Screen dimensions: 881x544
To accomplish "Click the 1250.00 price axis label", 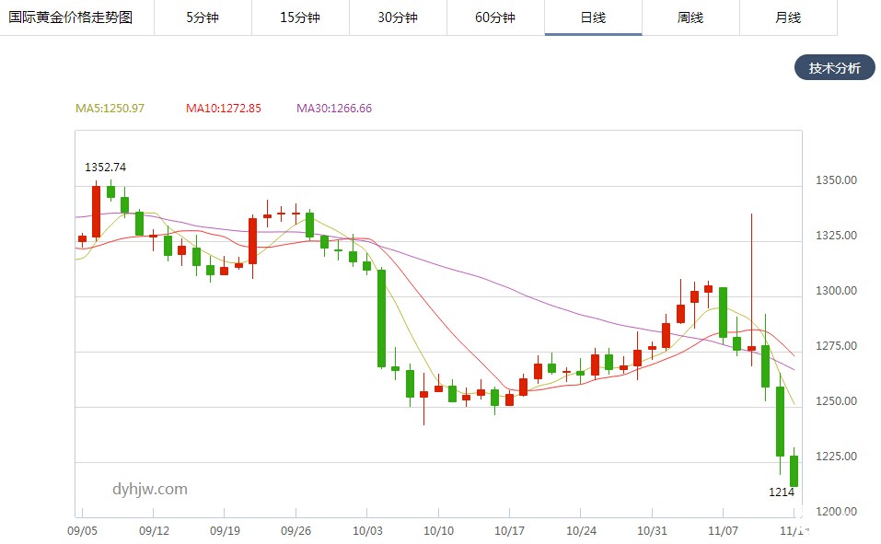I will (837, 401).
